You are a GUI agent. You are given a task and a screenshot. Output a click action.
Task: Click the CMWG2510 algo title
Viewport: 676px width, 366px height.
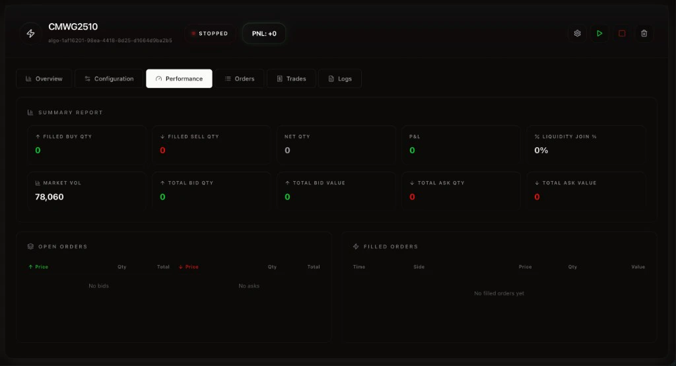(73, 27)
